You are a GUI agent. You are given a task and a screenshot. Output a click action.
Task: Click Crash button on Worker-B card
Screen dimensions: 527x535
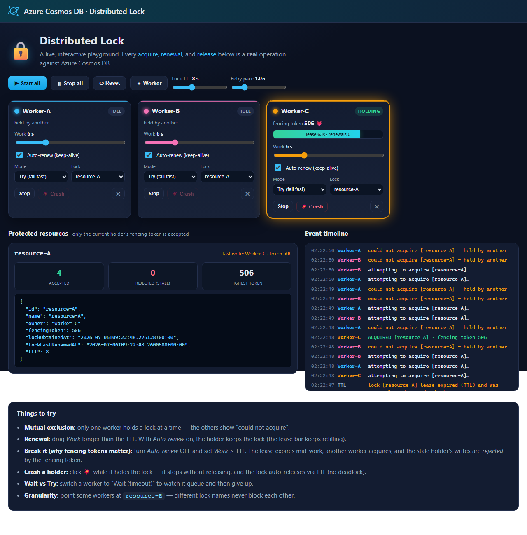pos(183,194)
